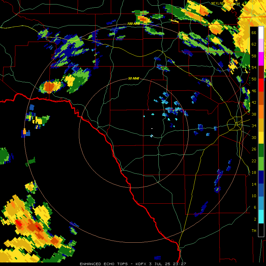This screenshot has width=266, height=266.
Task: Click the white 66 kft legend swatch
Action: (261, 33)
